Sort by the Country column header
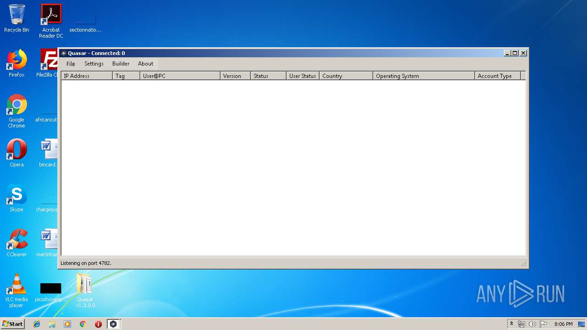Image resolution: width=587 pixels, height=330 pixels. [346, 76]
